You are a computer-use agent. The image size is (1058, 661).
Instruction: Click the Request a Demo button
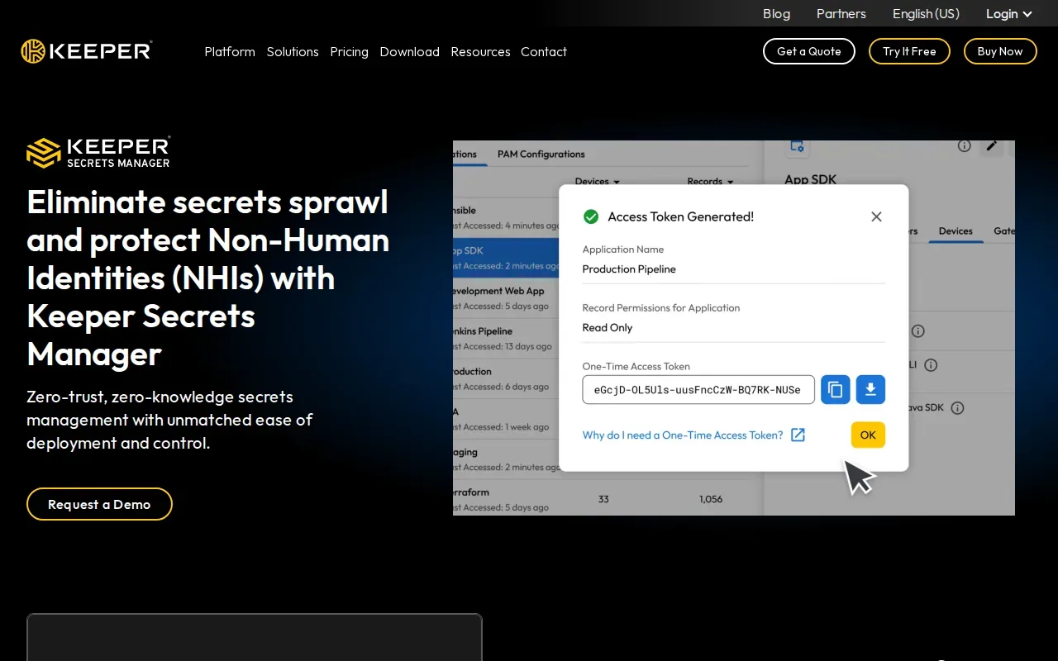[x=99, y=504]
